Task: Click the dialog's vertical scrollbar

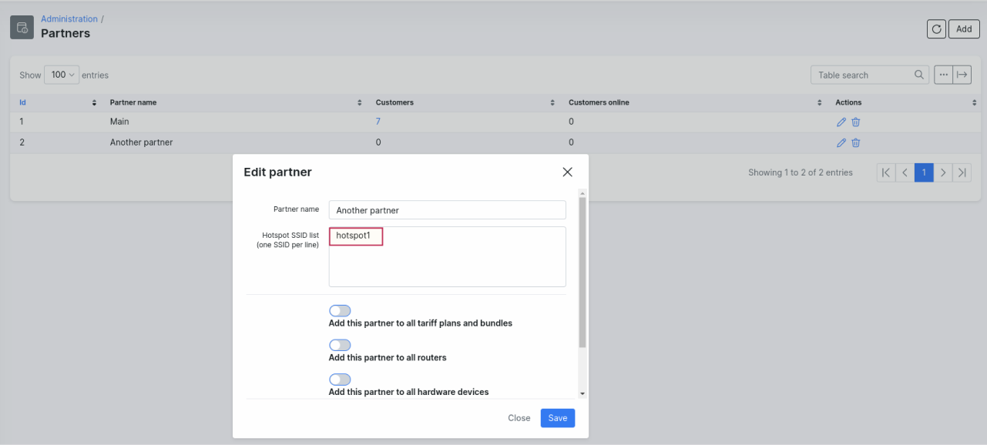Action: click(582, 269)
